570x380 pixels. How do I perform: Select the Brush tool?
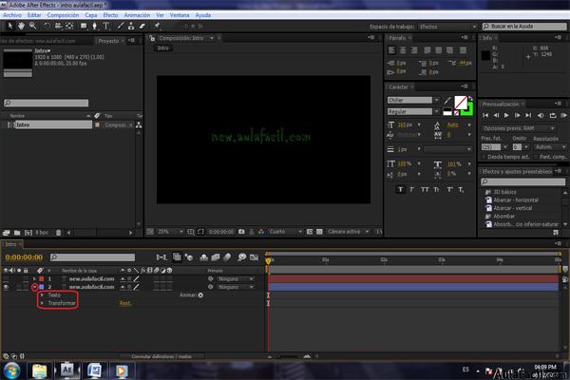coord(121,26)
